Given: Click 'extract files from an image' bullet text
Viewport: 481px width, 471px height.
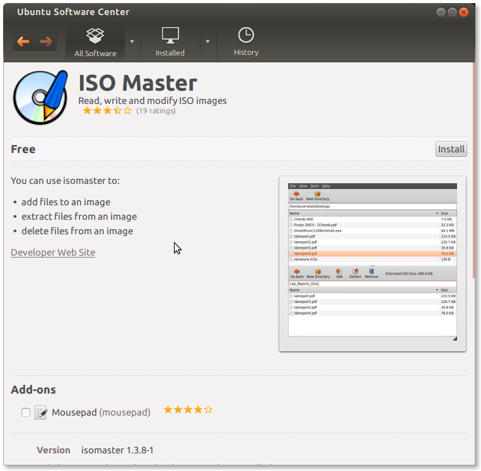Looking at the screenshot, I should [79, 217].
